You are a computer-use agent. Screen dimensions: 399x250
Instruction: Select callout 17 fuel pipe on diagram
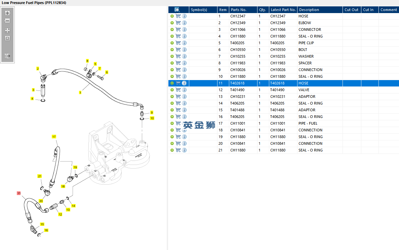tap(54, 137)
